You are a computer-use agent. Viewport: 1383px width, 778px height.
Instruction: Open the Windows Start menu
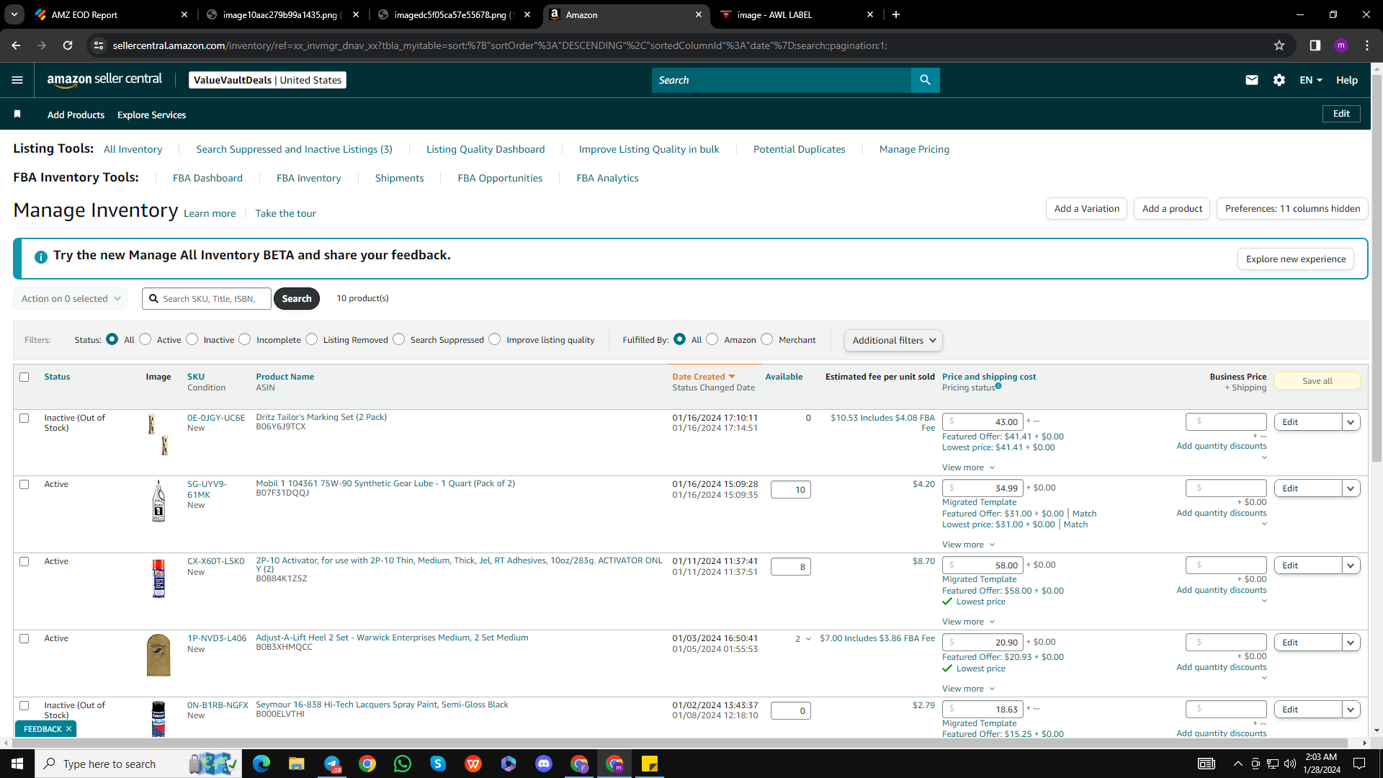click(x=17, y=764)
